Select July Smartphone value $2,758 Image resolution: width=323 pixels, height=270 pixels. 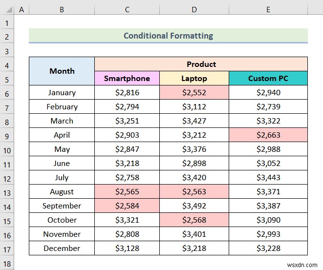coord(127,177)
